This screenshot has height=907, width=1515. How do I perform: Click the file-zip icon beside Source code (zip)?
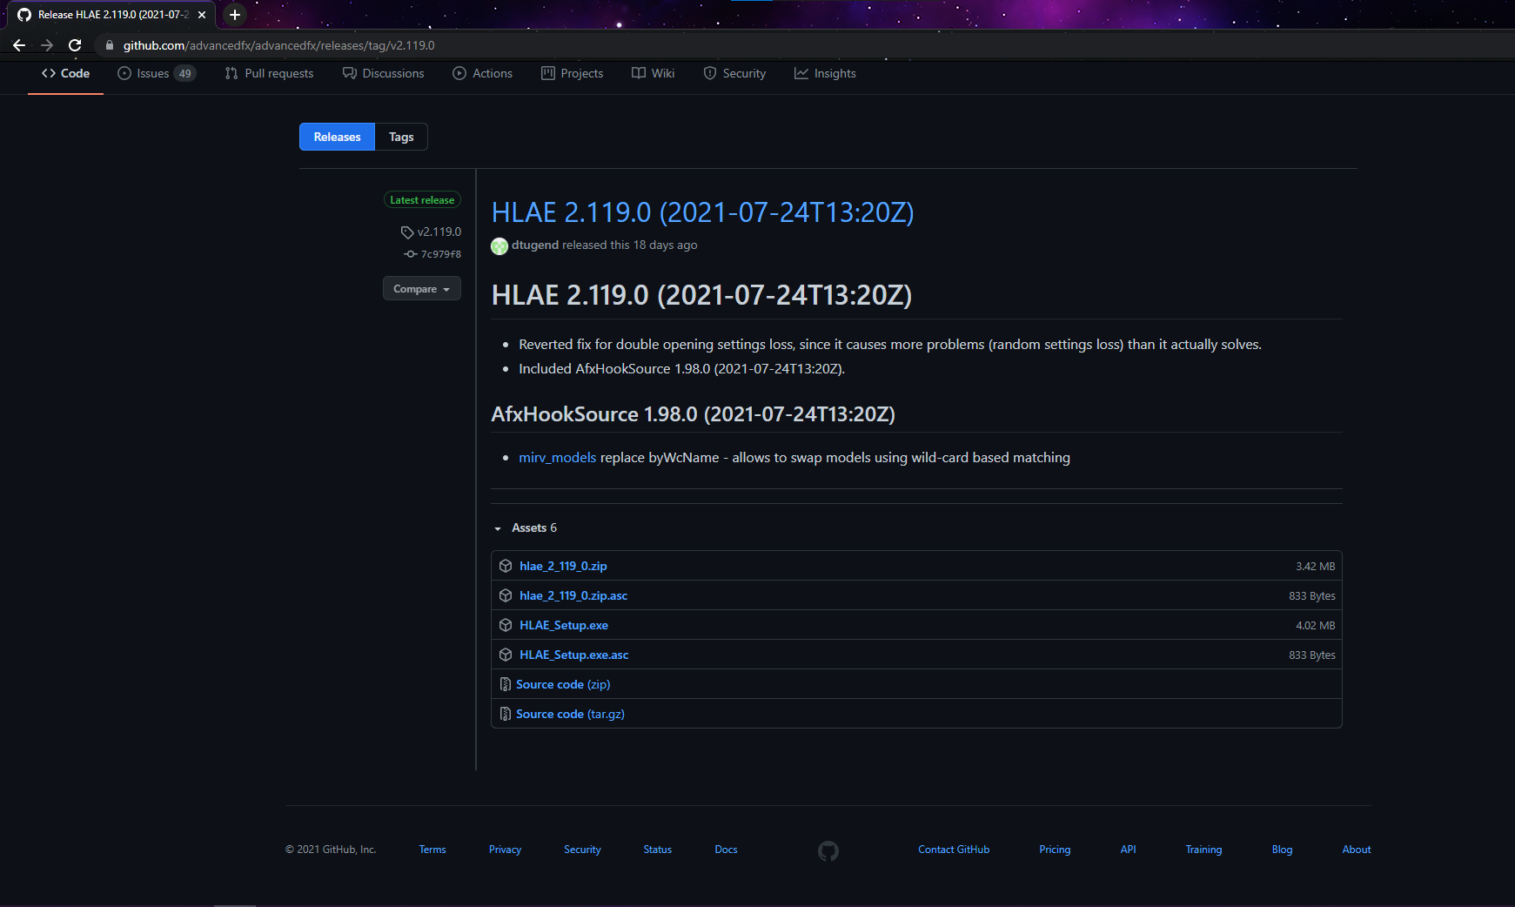(x=506, y=684)
